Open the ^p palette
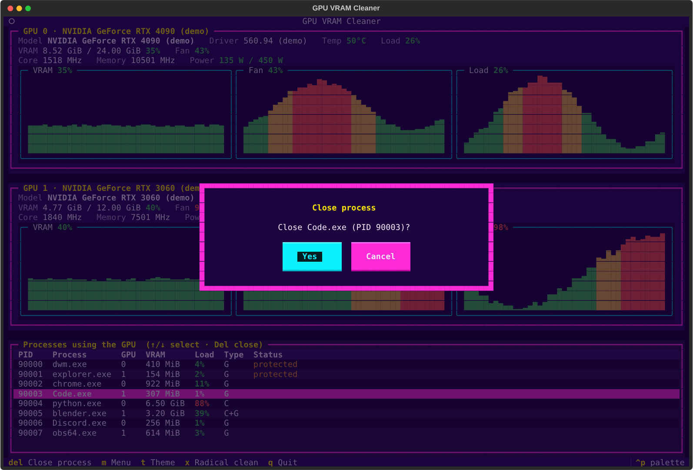 (660, 463)
